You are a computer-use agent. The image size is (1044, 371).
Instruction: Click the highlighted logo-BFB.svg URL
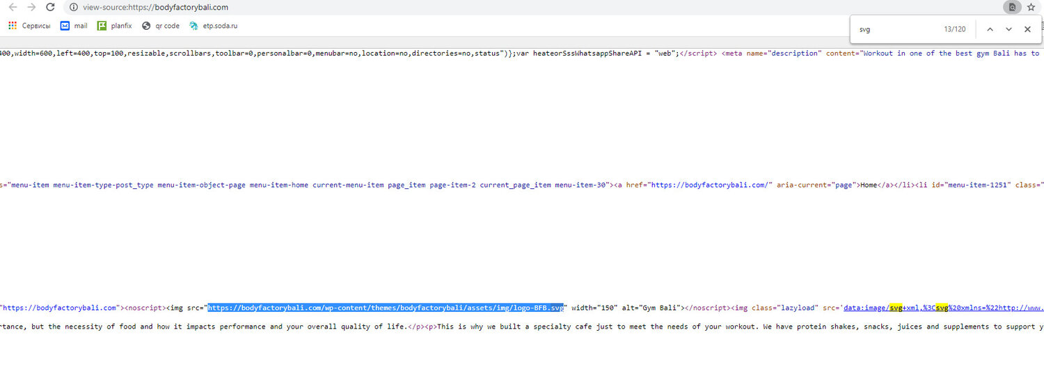tap(386, 307)
